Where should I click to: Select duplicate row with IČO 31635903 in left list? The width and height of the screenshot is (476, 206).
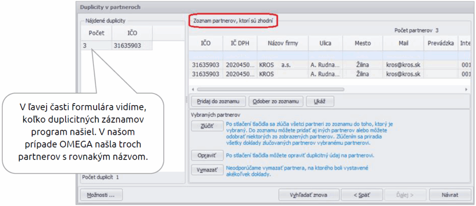pyautogui.click(x=116, y=46)
